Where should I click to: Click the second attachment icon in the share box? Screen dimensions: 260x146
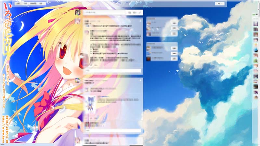135,12
